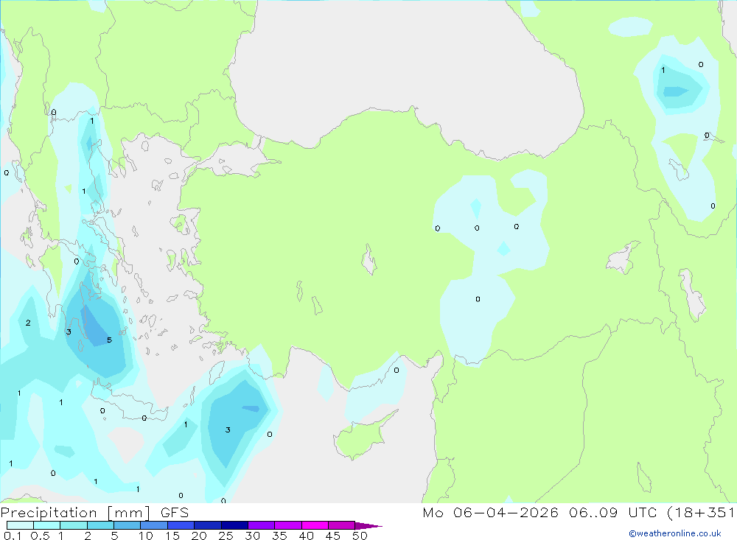
Task: Click the 25–30 mm legend color swatch
Action: click(x=234, y=525)
